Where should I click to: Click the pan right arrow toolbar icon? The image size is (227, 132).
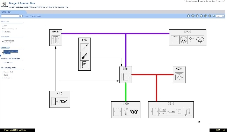click(202, 16)
